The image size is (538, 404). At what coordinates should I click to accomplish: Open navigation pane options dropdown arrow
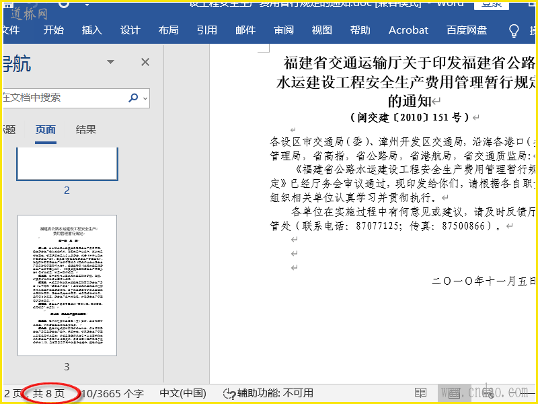(111, 62)
